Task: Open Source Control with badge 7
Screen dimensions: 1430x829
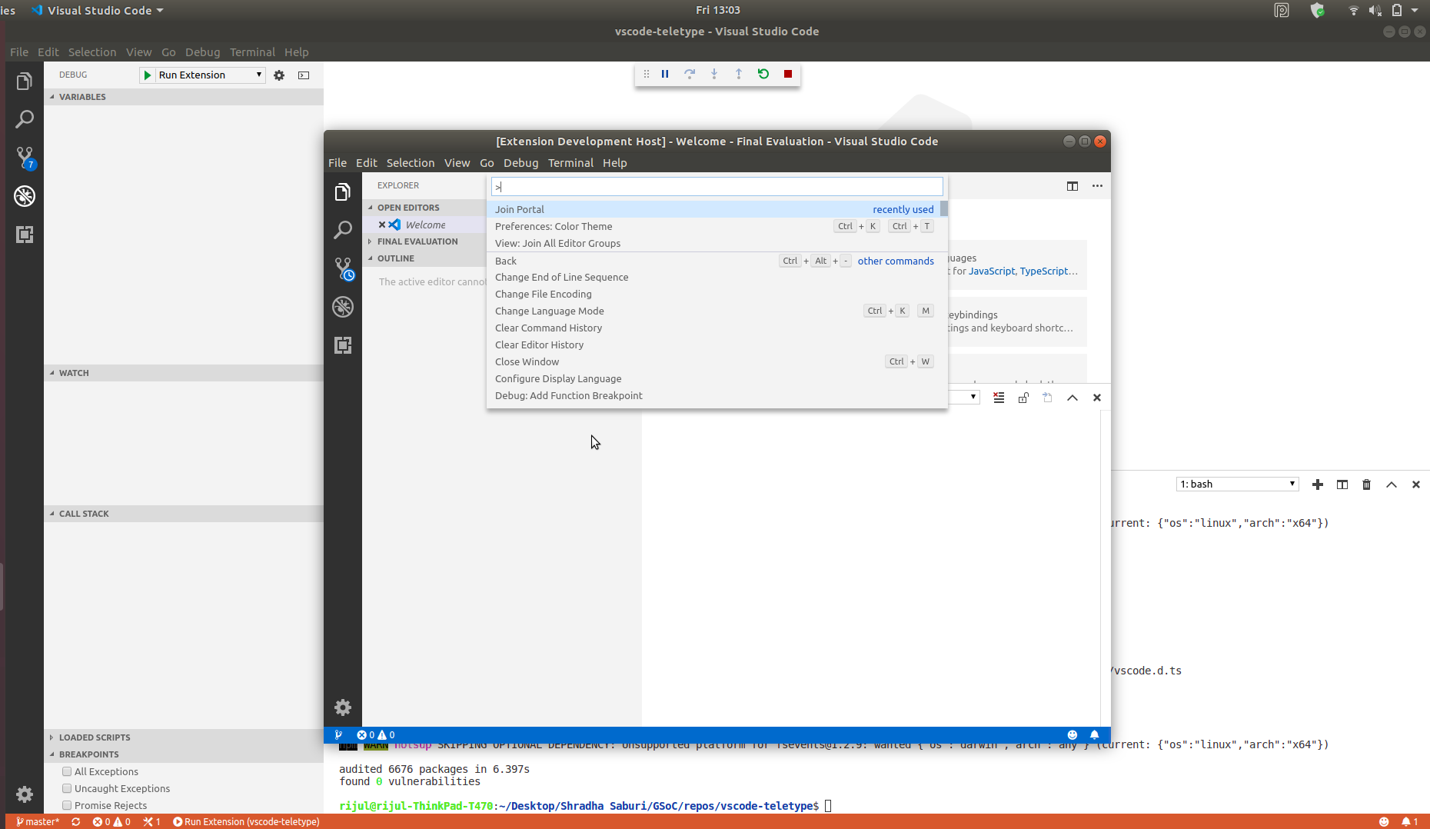Action: 25,158
